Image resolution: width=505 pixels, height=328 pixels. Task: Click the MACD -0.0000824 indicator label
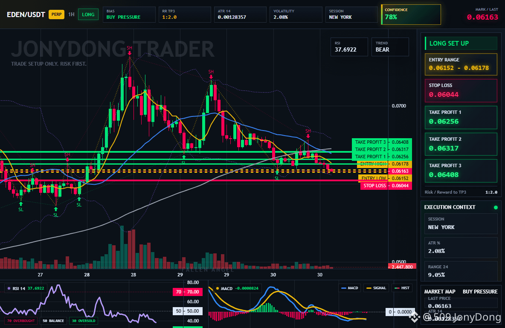pyautogui.click(x=237, y=288)
